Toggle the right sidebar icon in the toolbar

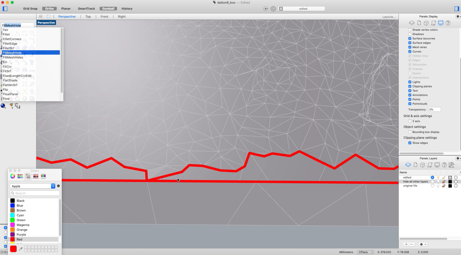click(x=456, y=8)
